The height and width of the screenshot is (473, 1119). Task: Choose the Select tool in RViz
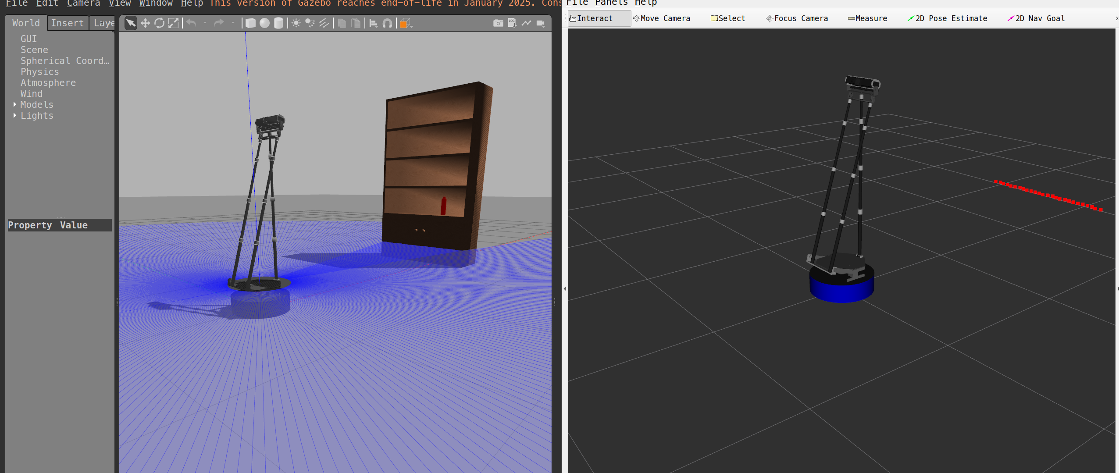click(728, 18)
